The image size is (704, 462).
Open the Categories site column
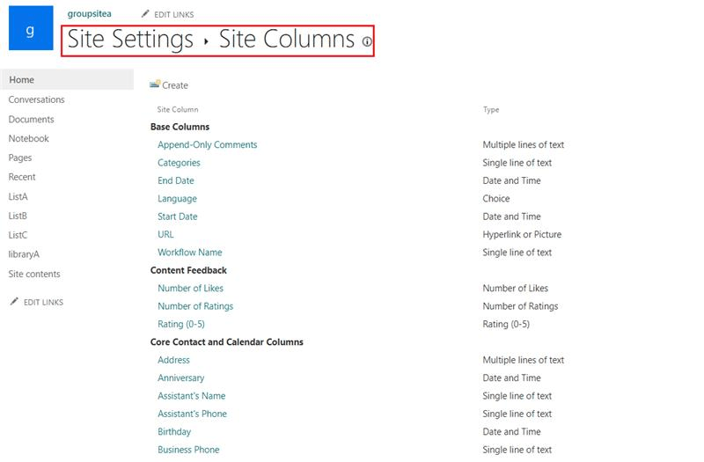(x=179, y=163)
